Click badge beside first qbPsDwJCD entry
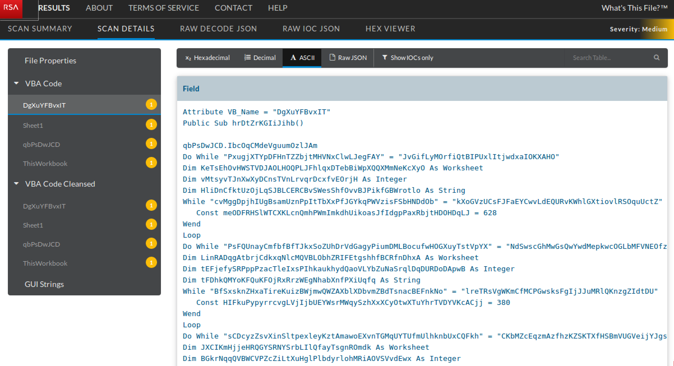Image resolution: width=674 pixels, height=366 pixels. point(151,144)
